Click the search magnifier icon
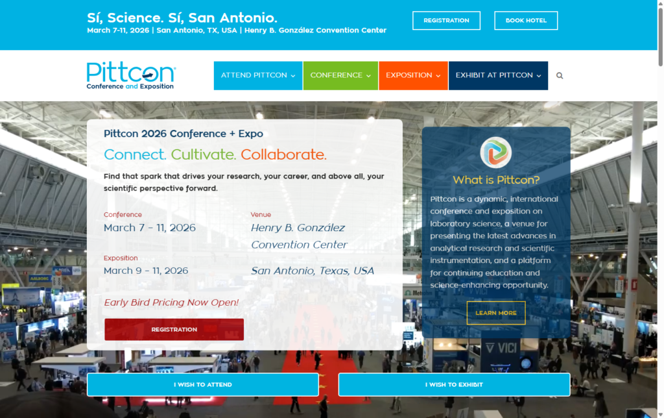 pos(560,76)
